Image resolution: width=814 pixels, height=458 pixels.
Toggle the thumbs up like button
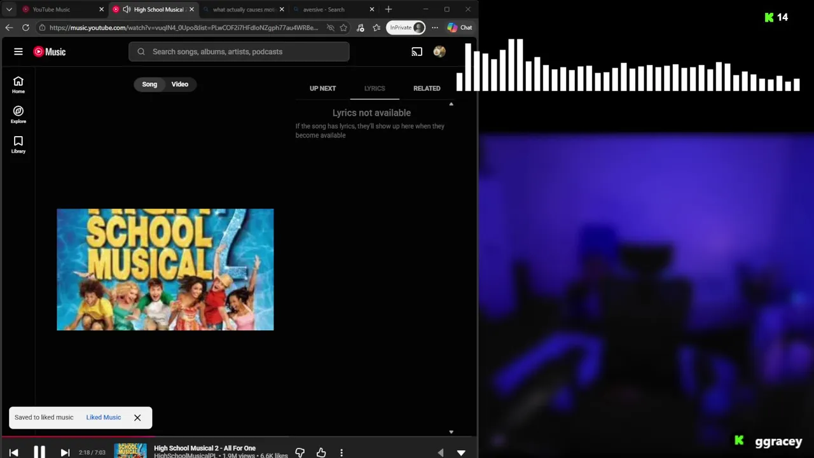pyautogui.click(x=321, y=452)
